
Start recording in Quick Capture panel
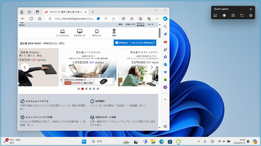click(224, 16)
